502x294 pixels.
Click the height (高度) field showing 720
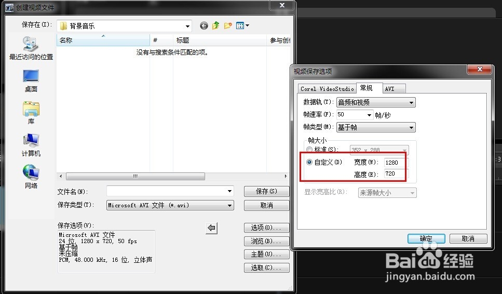[x=395, y=173]
